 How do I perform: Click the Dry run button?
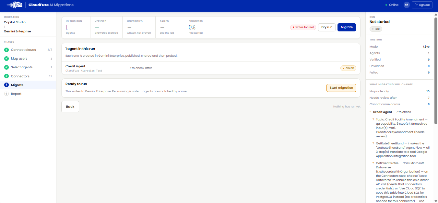[x=326, y=27]
